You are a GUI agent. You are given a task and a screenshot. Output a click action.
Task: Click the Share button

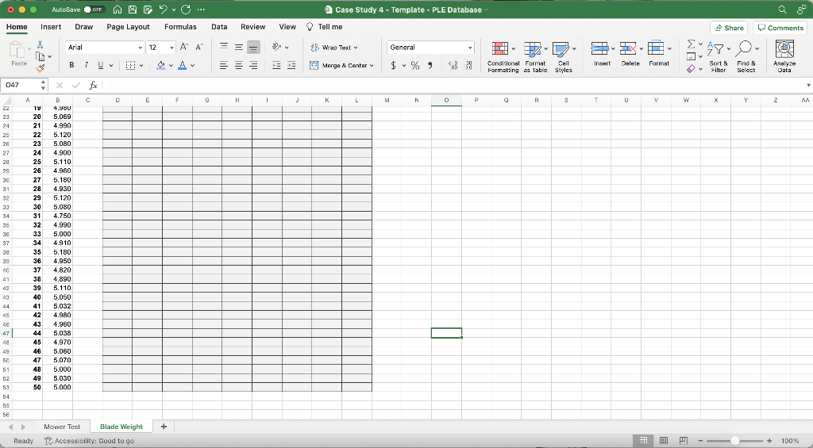[729, 28]
